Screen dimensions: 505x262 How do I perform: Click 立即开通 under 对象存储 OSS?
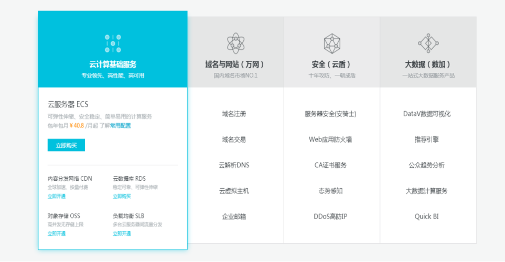pyautogui.click(x=57, y=234)
